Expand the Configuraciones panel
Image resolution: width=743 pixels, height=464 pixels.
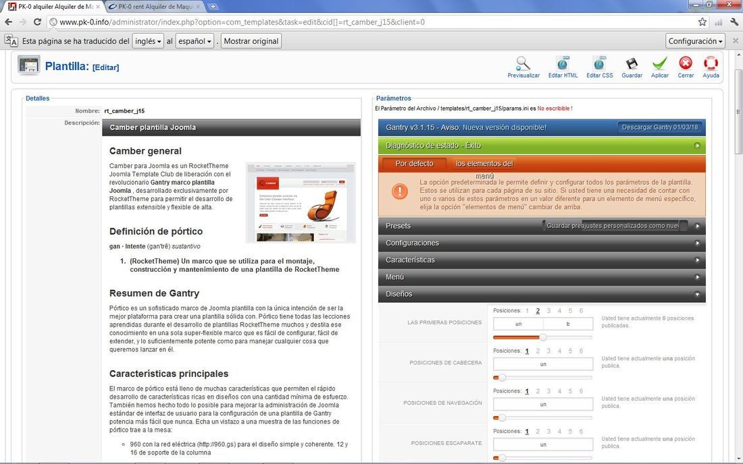point(542,243)
